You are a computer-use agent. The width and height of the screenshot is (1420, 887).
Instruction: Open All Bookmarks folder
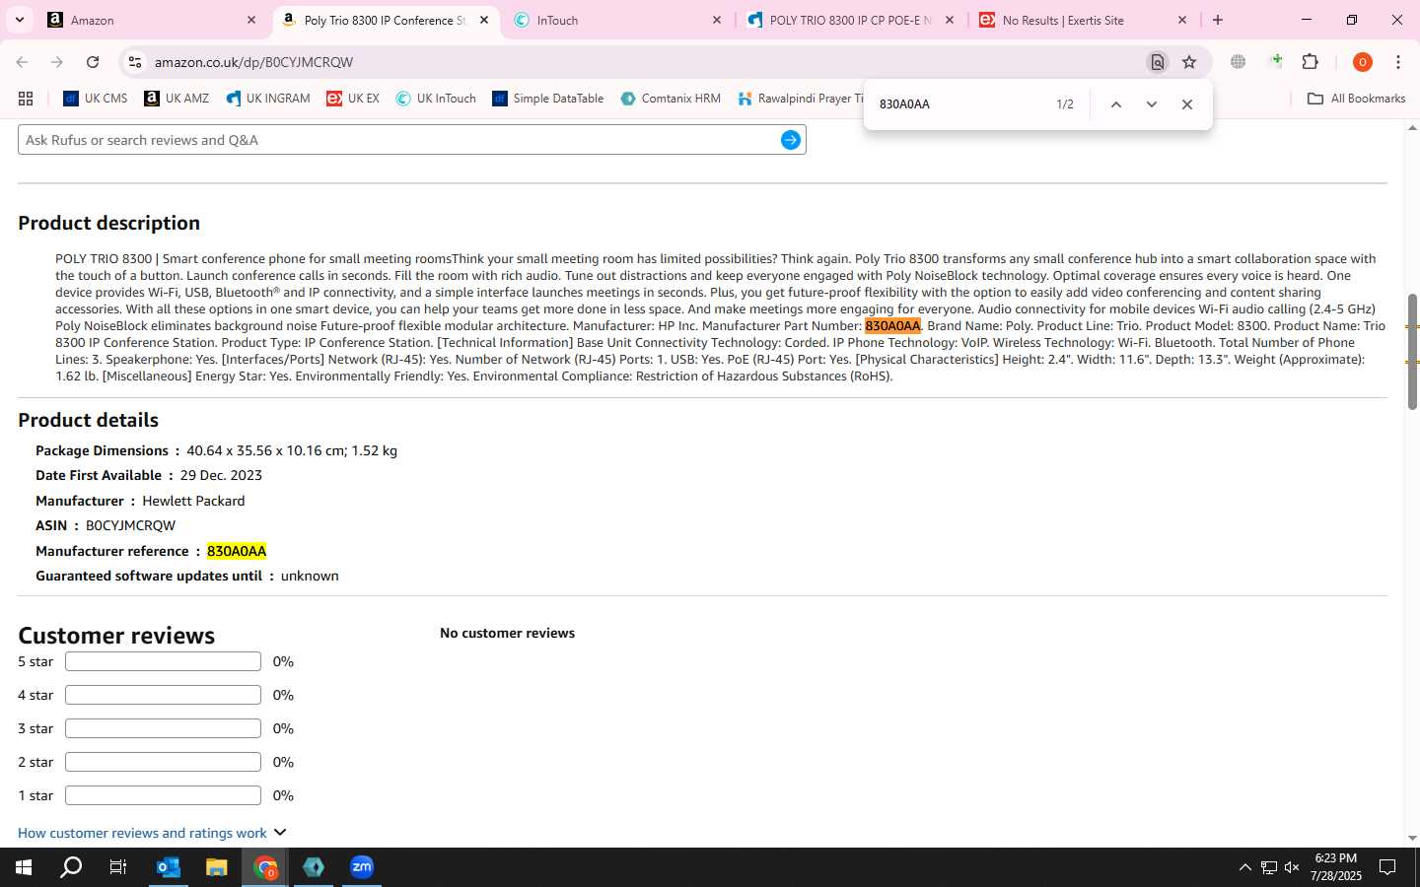coord(1356,99)
